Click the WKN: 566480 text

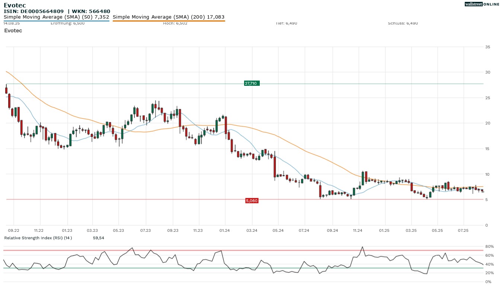(x=90, y=12)
